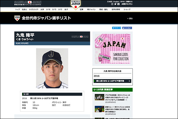The width and height of the screenshot is (178, 119).
Task: Open the 鉄壁リレー article about the Korea game
Action: [117, 109]
